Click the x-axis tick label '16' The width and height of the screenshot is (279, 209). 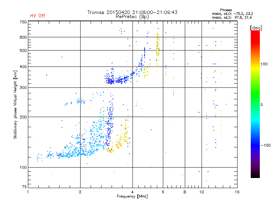pos(237,192)
